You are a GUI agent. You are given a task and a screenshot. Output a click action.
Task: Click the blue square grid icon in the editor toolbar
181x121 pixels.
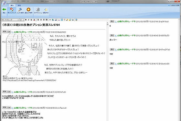62,20
